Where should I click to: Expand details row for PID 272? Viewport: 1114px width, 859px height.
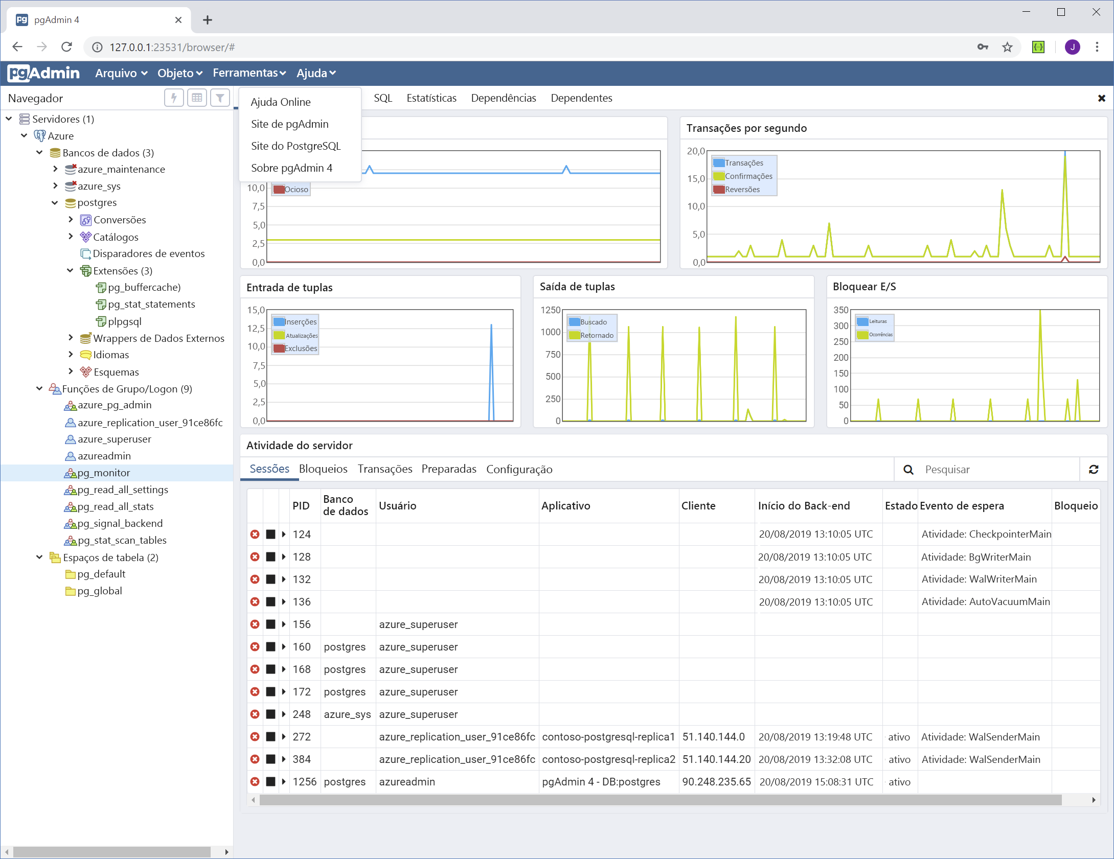pos(284,736)
